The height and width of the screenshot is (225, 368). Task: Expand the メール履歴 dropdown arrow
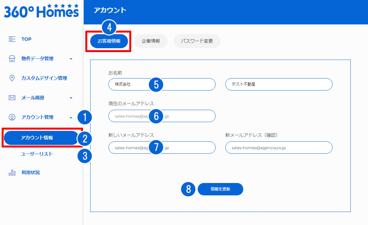point(71,98)
